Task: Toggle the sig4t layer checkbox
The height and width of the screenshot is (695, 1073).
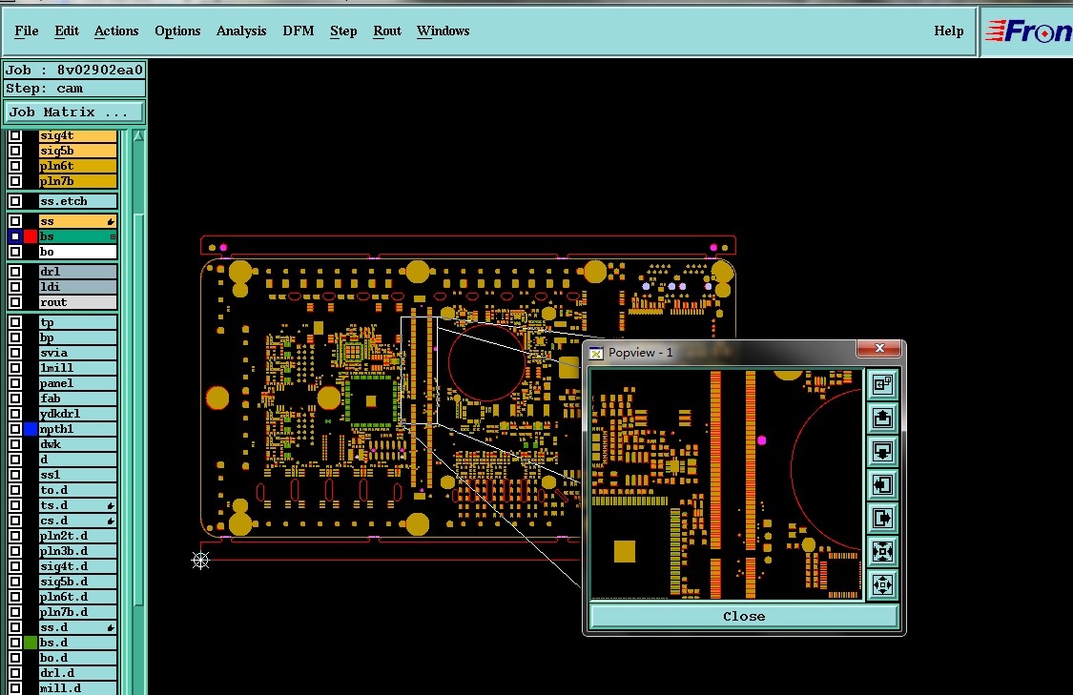Action: (15, 135)
